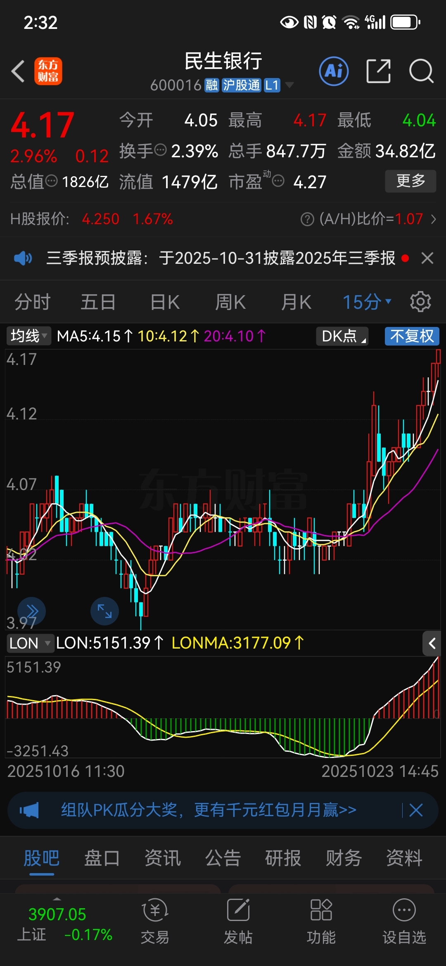Screen dimensions: 446x966
Task: Tap the 更多 more button
Action: pos(410,181)
